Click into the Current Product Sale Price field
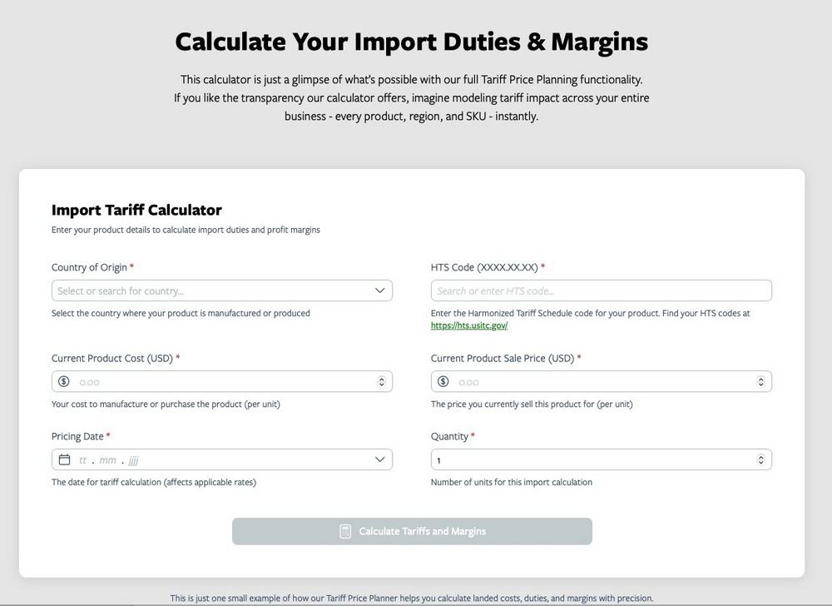This screenshot has height=606, width=832. pos(602,381)
